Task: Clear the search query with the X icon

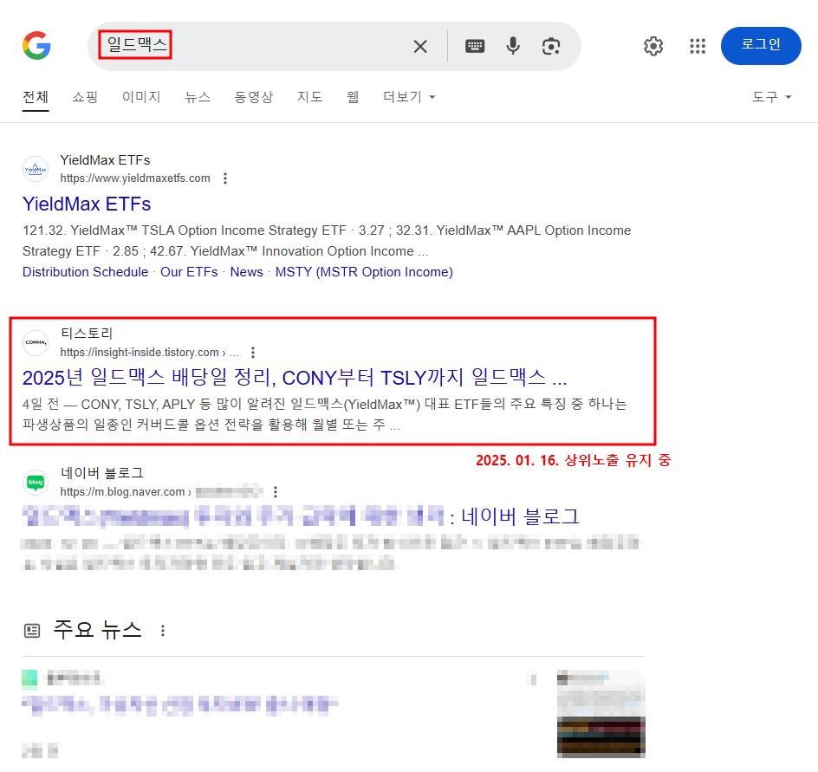Action: [x=420, y=47]
